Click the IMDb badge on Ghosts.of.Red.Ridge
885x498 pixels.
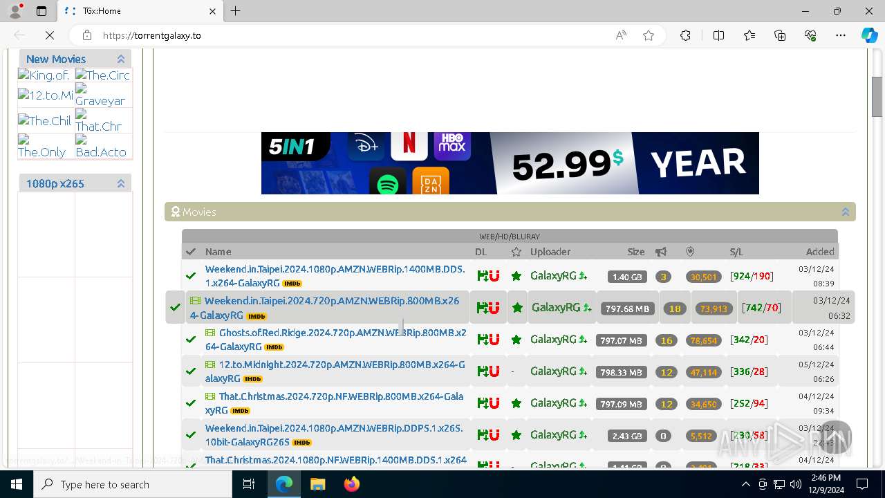pos(274,347)
